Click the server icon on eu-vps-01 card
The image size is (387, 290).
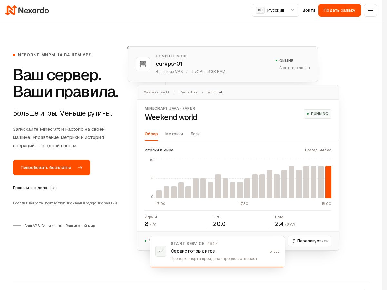(143, 64)
